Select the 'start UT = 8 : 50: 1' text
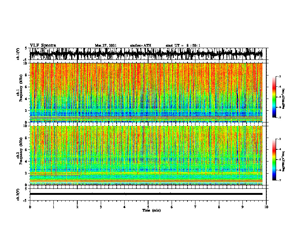 183,45
